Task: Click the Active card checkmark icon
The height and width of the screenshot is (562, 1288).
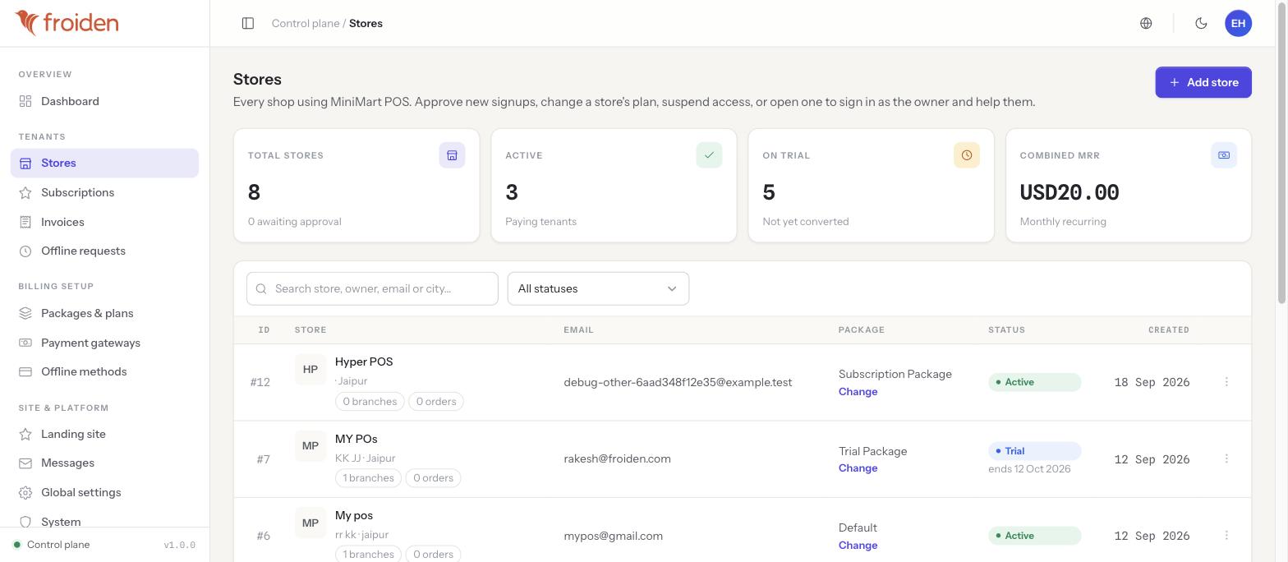Action: point(709,155)
